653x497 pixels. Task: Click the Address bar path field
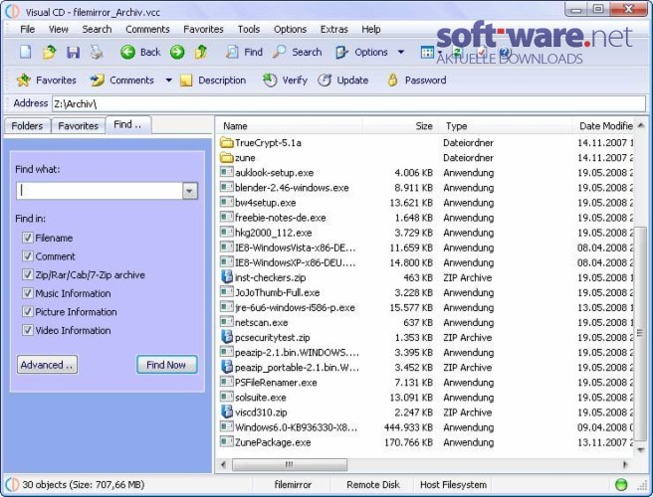(349, 103)
